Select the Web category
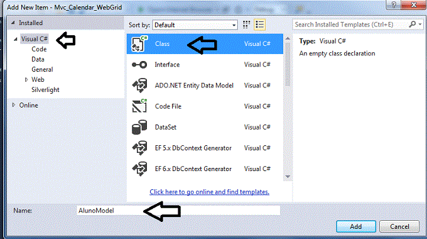Image resolution: width=427 pixels, height=239 pixels. [38, 79]
